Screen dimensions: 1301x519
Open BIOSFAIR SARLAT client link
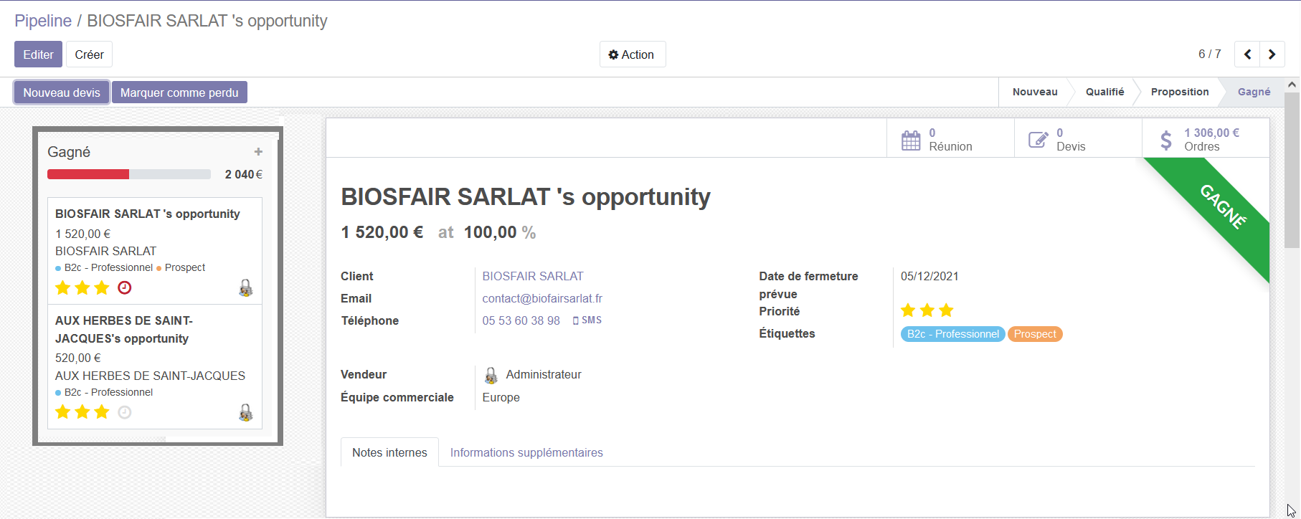tap(533, 276)
